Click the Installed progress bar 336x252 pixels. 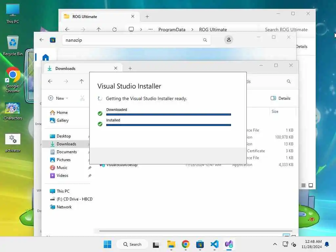coord(168,125)
